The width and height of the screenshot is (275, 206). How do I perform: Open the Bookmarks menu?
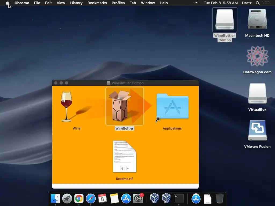(97, 3)
